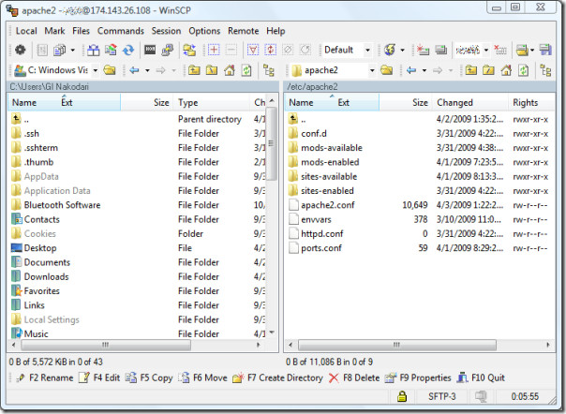The width and height of the screenshot is (566, 414).
Task: Click the Copy to Clipboard toolbar icon
Action: click(59, 50)
